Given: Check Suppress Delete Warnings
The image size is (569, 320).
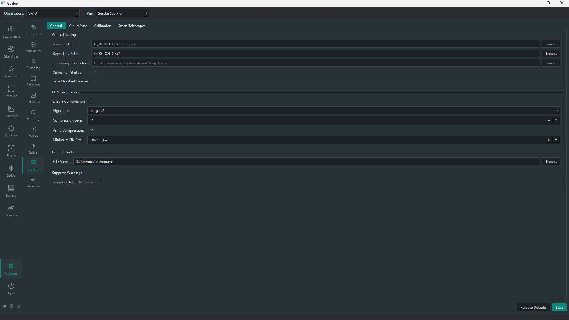Looking at the screenshot, I should tap(99, 182).
